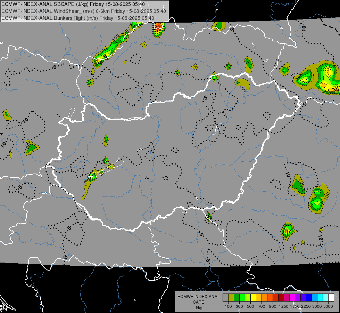Image resolution: width=340 pixels, height=313 pixels.
Task: Select the olive legend swatch after 100
Action: coord(231,298)
